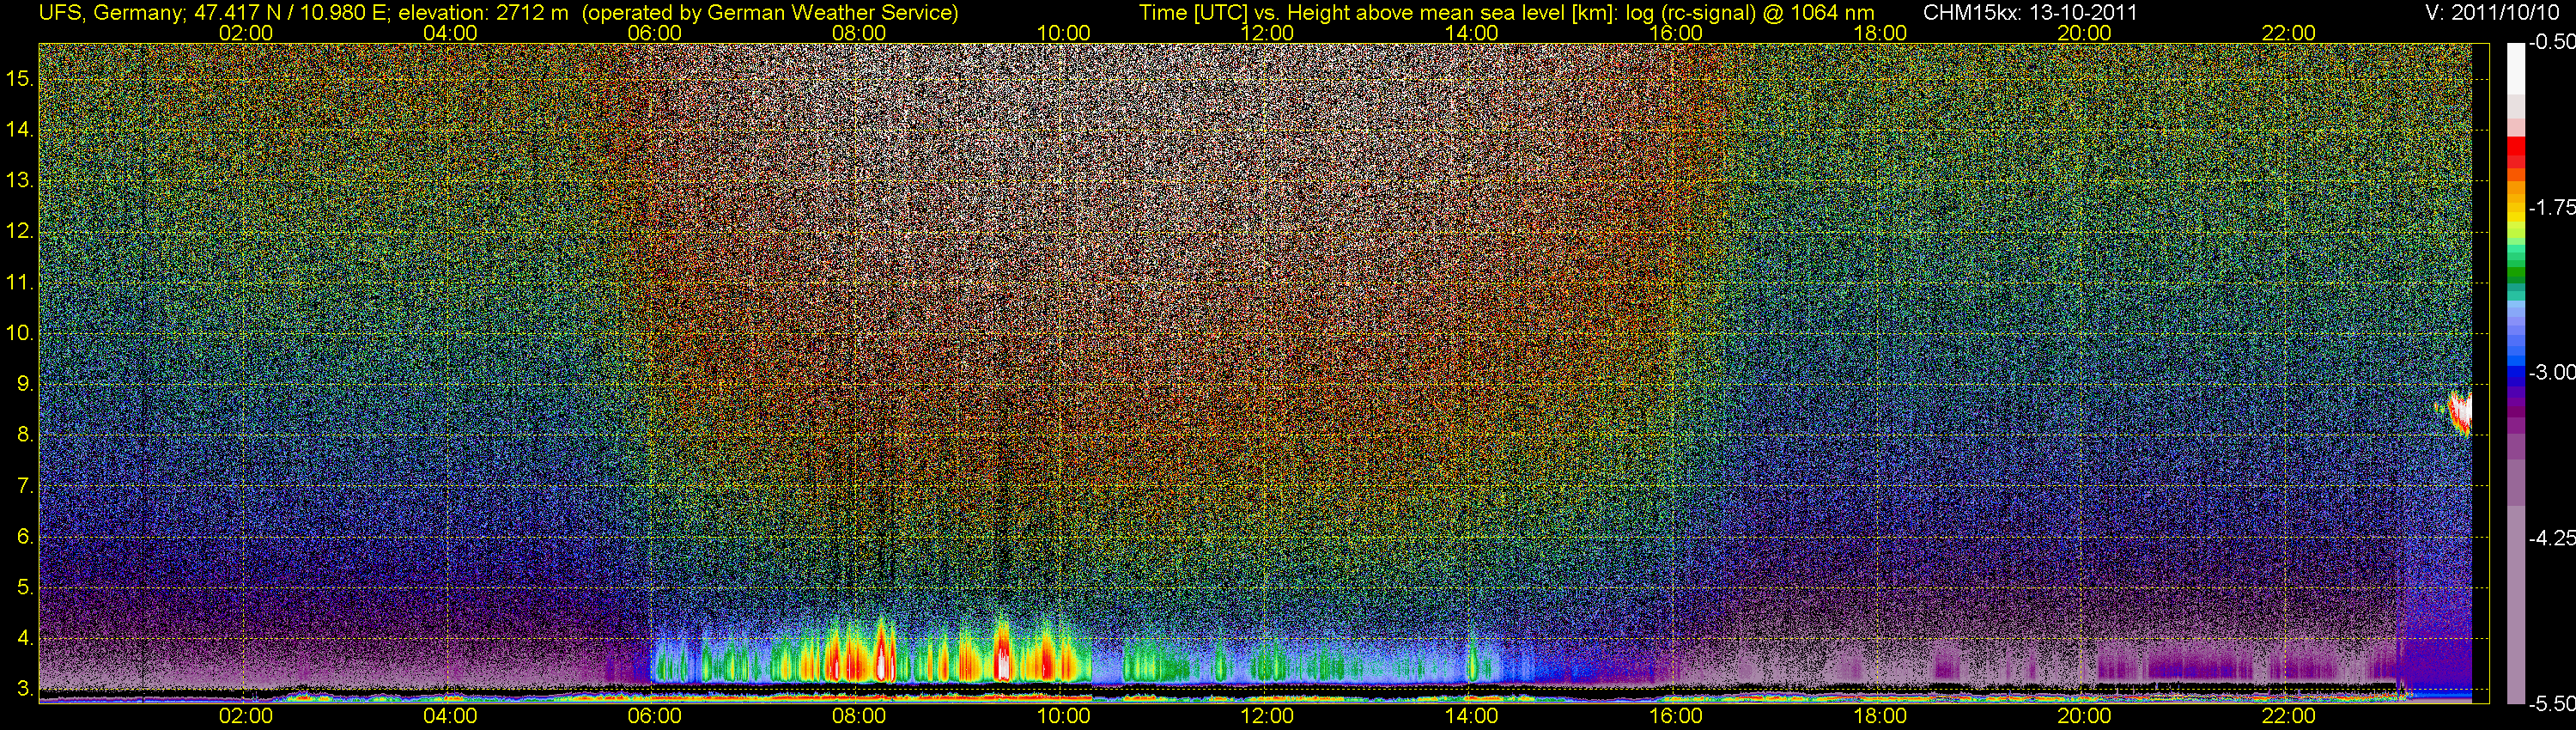The image size is (2576, 730).
Task: Click the station title "UFS, Germany"
Action: click(x=111, y=13)
